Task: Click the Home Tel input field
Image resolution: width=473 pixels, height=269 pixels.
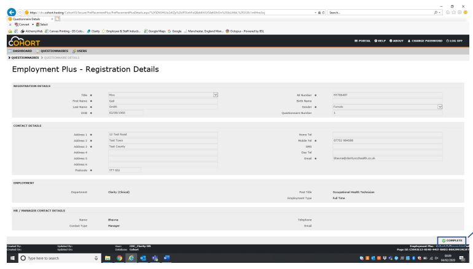Action: click(x=388, y=135)
